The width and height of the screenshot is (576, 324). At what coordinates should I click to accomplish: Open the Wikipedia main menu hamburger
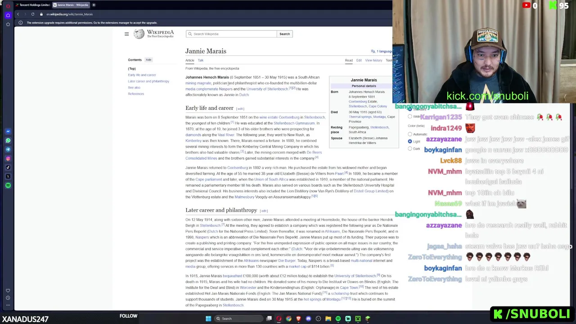click(x=126, y=34)
